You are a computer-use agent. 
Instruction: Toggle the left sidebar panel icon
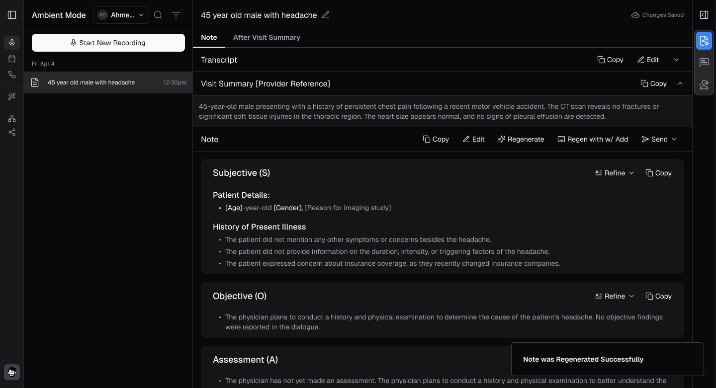click(12, 15)
